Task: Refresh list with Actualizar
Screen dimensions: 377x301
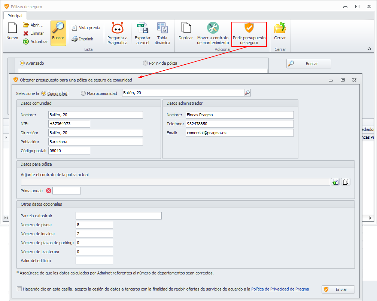Action: coord(35,42)
